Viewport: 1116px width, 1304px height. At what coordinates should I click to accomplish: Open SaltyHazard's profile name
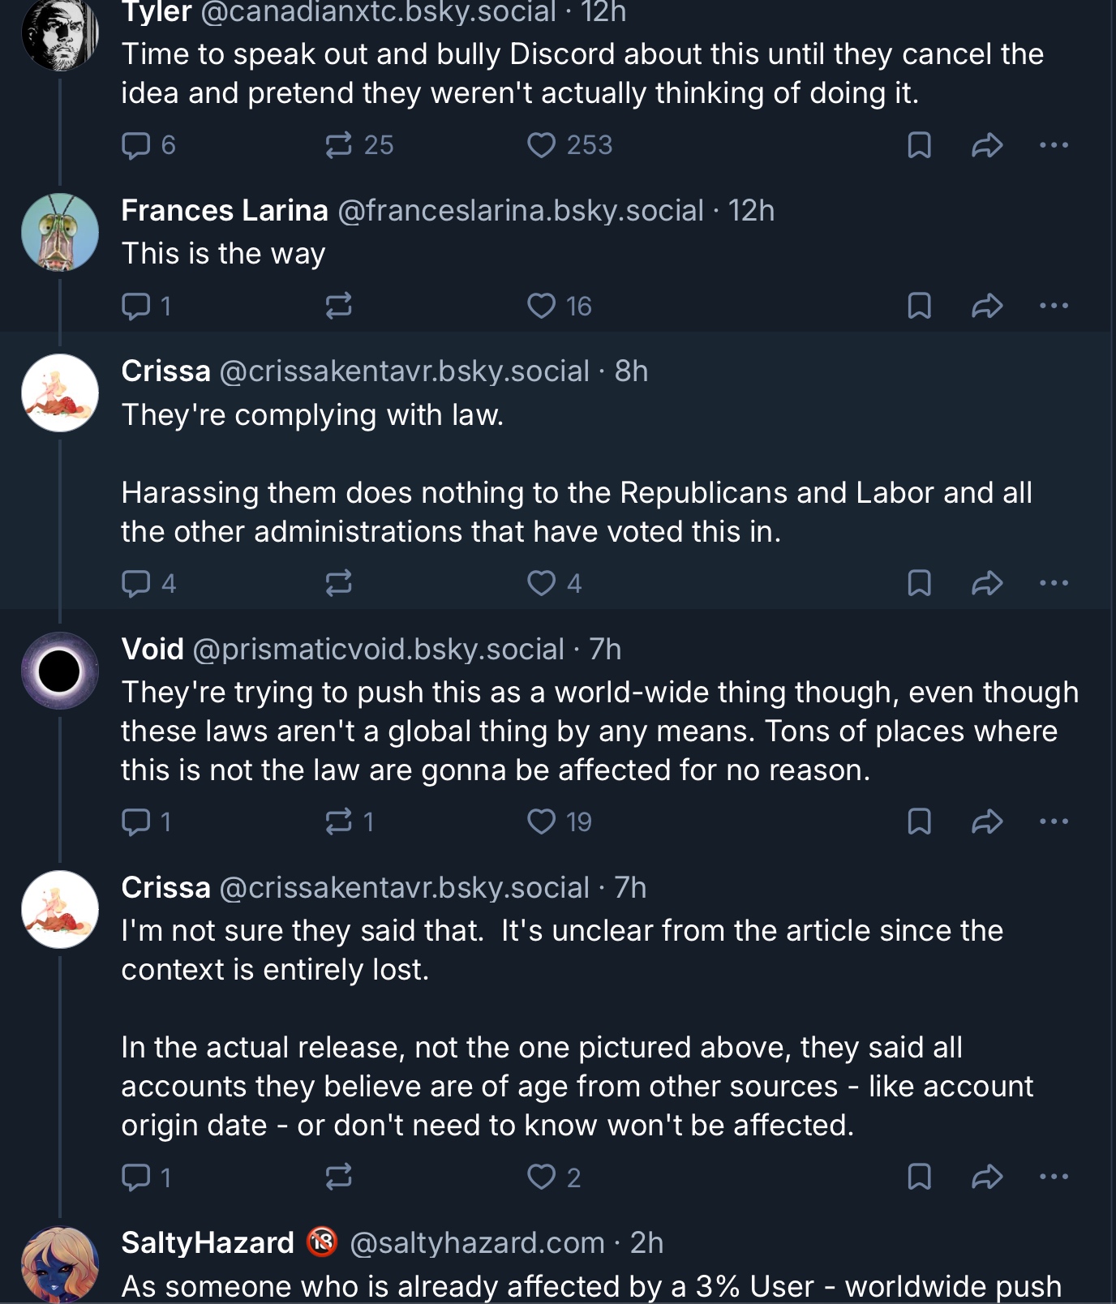point(208,1242)
